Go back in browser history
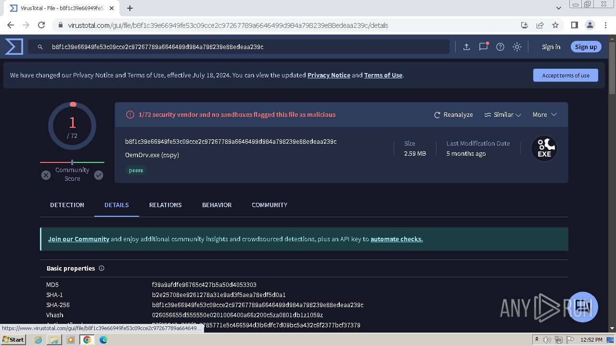 (11, 25)
